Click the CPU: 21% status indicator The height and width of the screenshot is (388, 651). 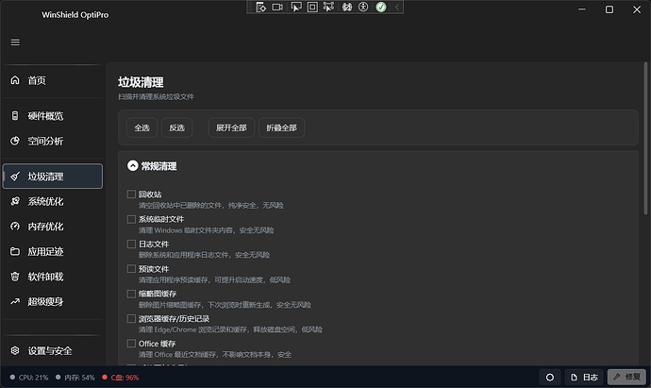[29, 378]
